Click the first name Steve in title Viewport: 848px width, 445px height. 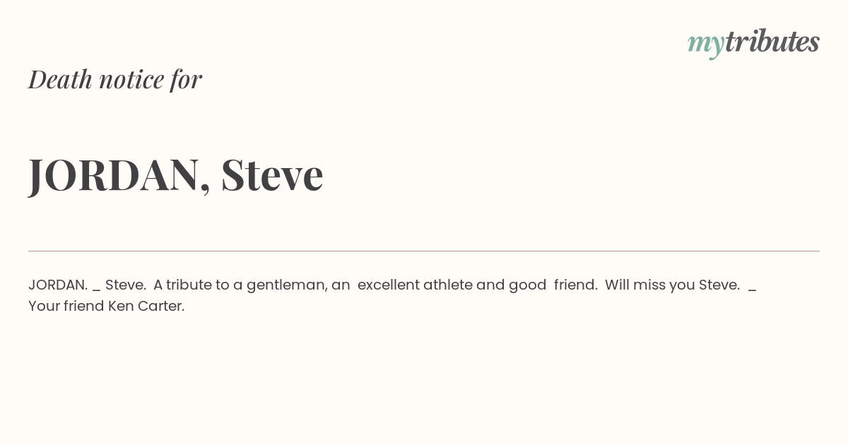(x=272, y=174)
